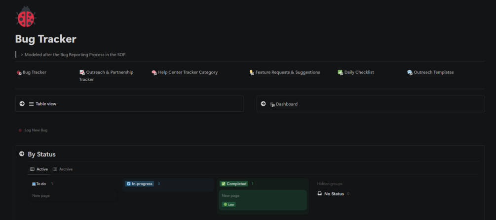Click the Outreach Templates speech bubble icon
This screenshot has width=496, height=220.
coord(410,72)
